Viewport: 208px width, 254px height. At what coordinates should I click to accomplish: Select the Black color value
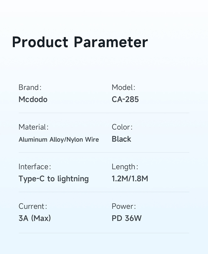coord(121,139)
